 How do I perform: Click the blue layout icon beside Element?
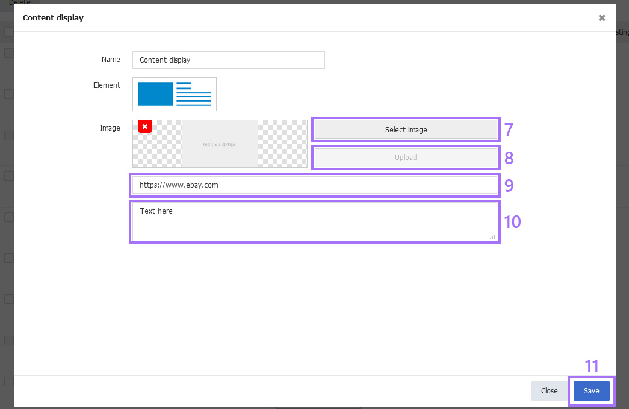click(x=155, y=94)
